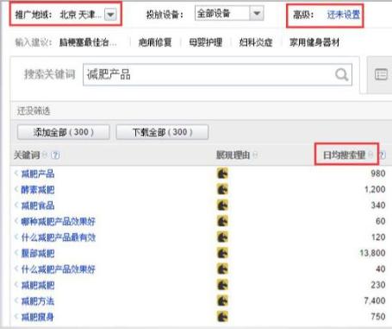The width and height of the screenshot is (392, 329).
Task: Click the 展现理由 icon in 减肥方法 row
Action: [222, 301]
